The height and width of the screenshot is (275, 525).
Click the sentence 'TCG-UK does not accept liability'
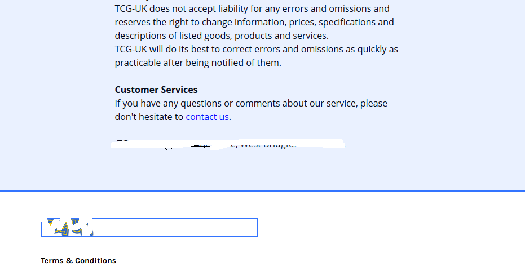[x=181, y=8]
